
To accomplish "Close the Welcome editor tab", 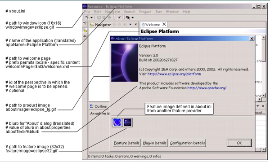I will pyautogui.click(x=164, y=24).
